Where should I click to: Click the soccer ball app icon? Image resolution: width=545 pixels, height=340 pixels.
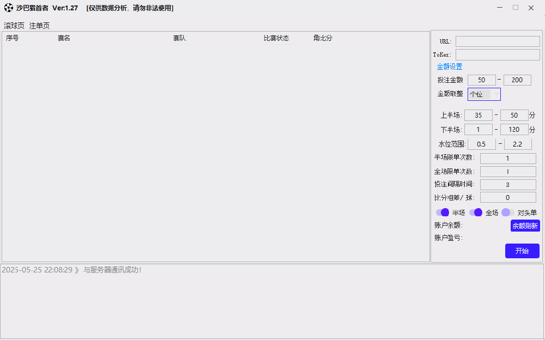pos(8,8)
